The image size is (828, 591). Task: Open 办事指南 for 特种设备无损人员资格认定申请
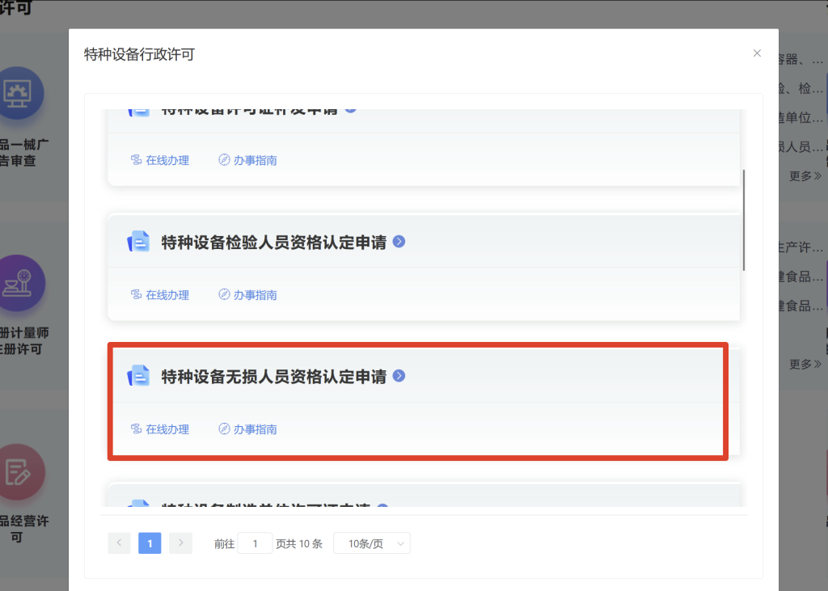247,429
